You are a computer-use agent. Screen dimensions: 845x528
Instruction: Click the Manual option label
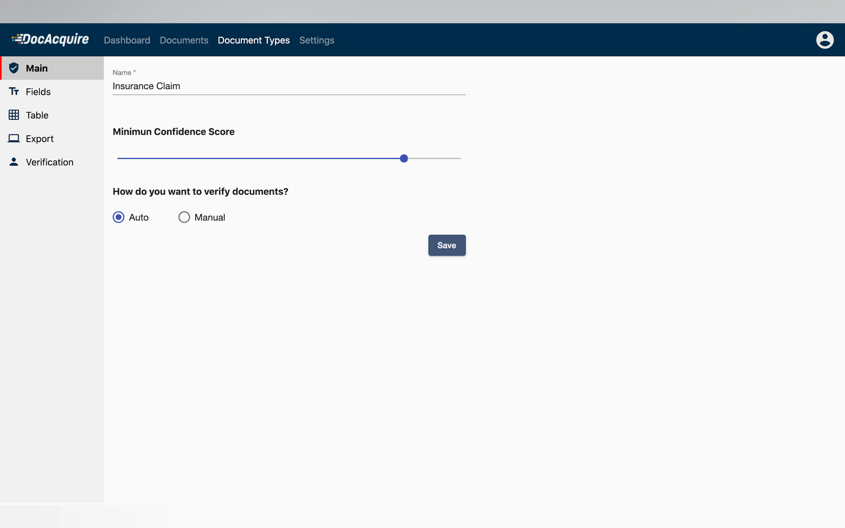(x=210, y=217)
